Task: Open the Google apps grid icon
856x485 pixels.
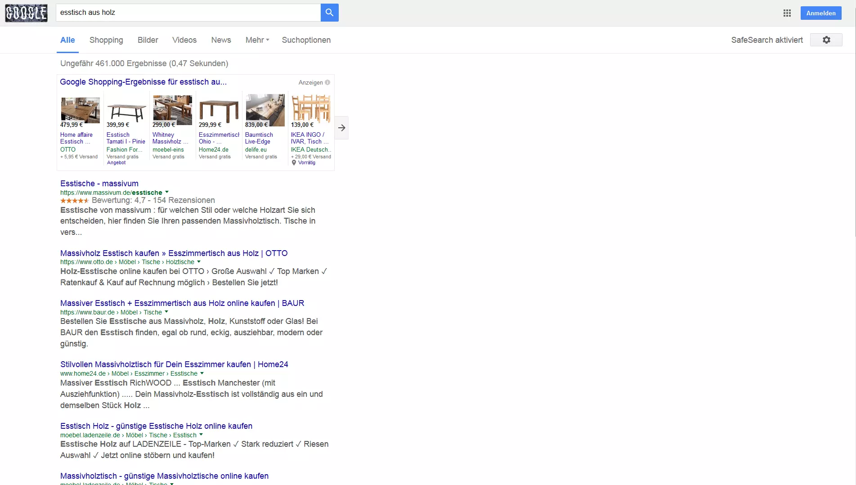Action: pos(787,13)
